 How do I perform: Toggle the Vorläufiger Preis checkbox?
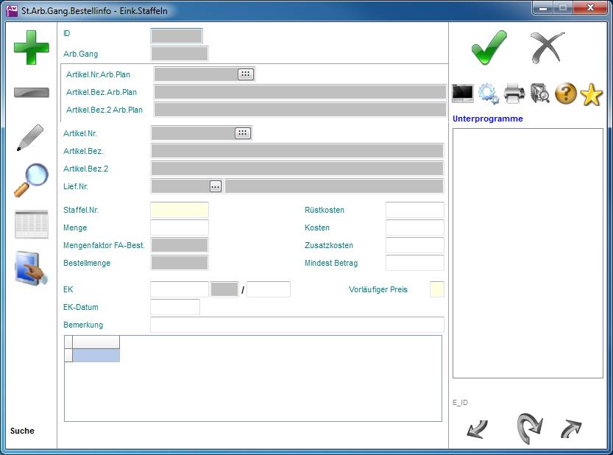pos(436,289)
